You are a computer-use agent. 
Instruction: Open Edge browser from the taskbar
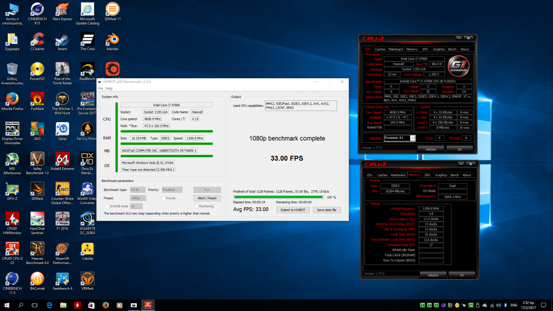48,305
